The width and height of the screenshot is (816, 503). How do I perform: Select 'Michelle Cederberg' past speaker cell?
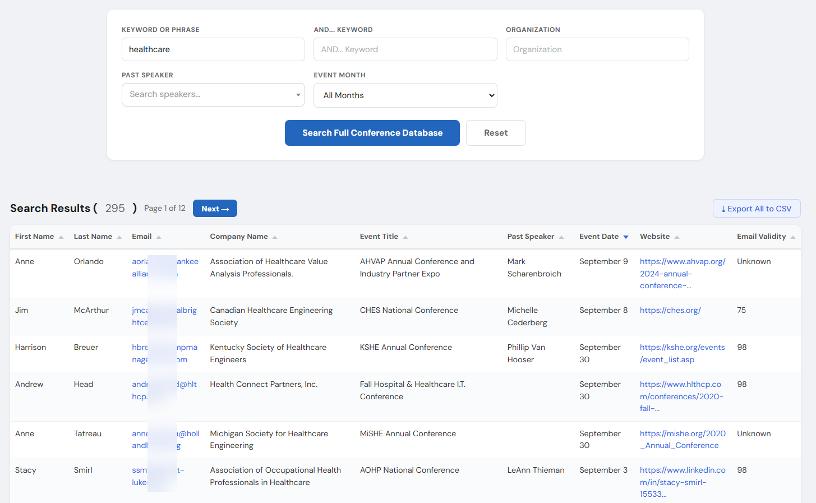pos(527,316)
